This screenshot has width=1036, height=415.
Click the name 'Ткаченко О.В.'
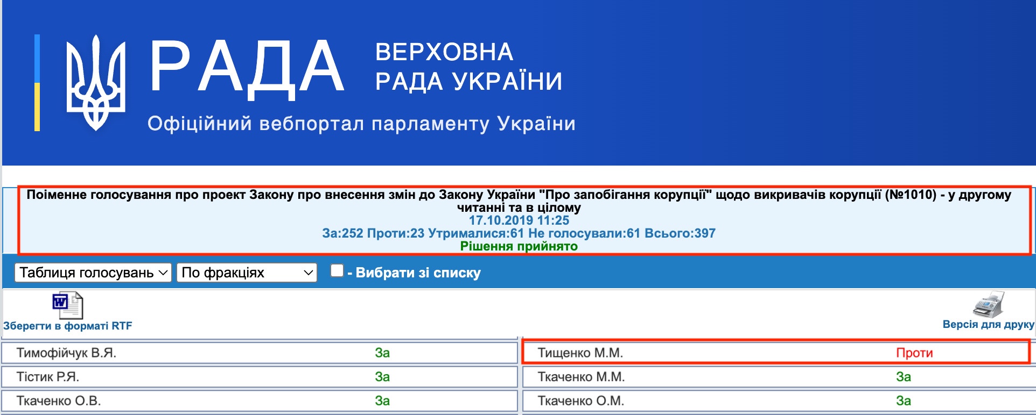(x=59, y=401)
